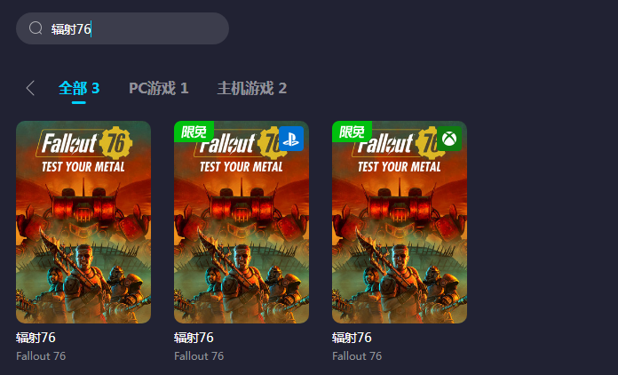Click the Fallout 76 subtitle under the first card
618x375 pixels.
point(41,356)
